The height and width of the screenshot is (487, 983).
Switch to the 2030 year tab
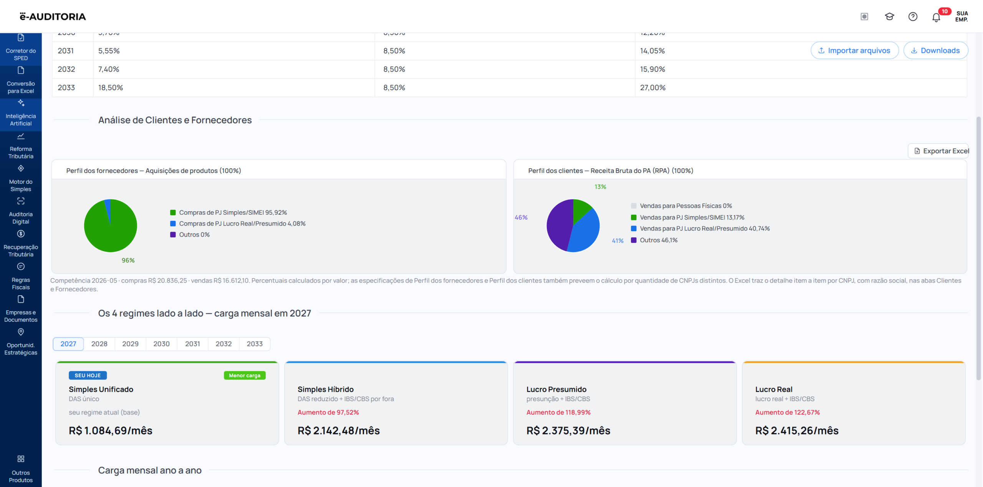pos(161,344)
